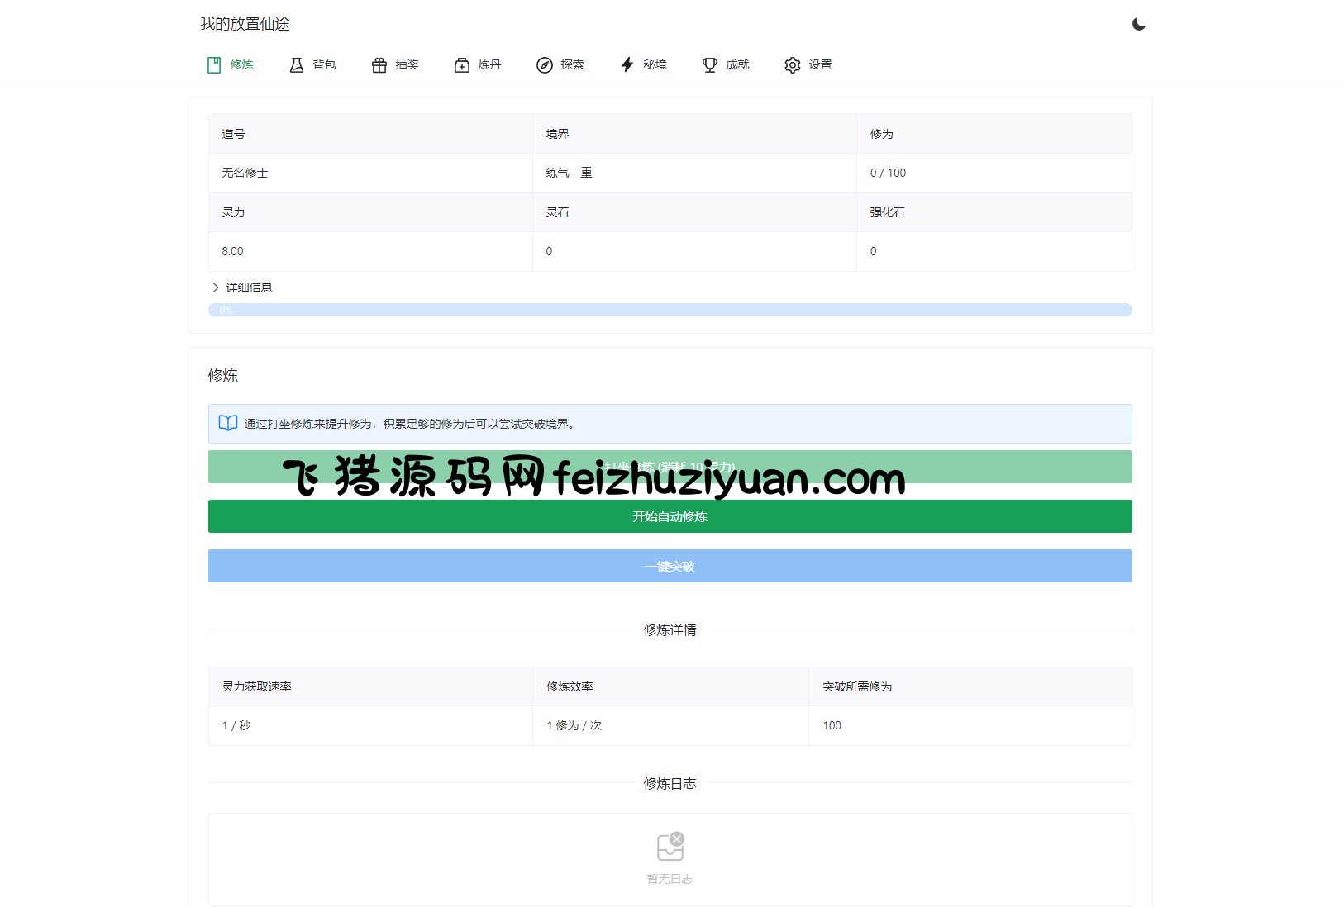The image size is (1344, 907).
Task: Click the 秘境 lightning bolt icon
Action: 627,65
